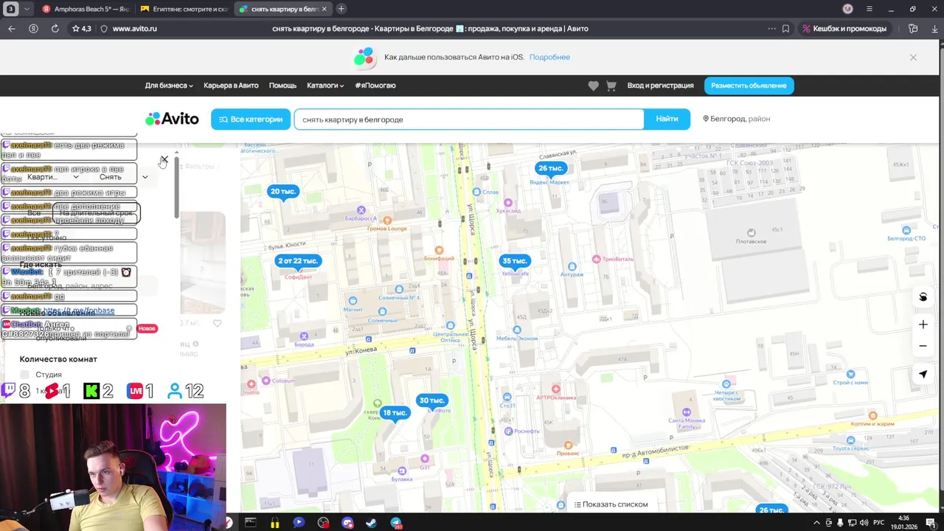Screen dimensions: 944x531
Task: Reload the Avito page
Action: [55, 29]
